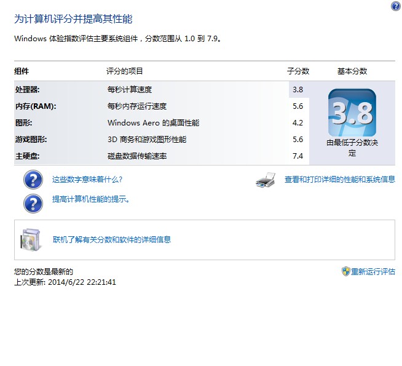This screenshot has height=366, width=402.
Task: Click the software box icon beside 联机了解
Action: click(30, 239)
